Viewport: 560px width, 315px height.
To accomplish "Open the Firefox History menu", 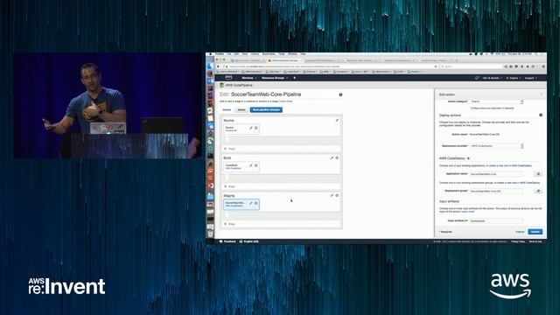I will 255,54.
